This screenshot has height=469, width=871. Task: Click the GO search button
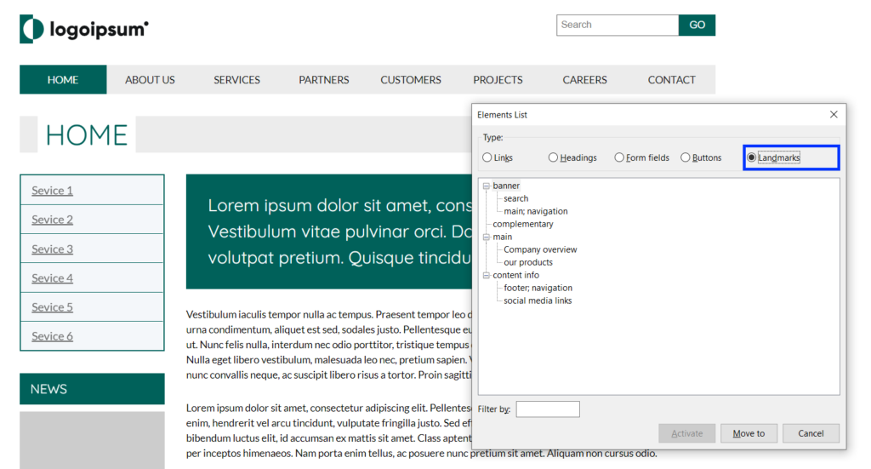697,25
